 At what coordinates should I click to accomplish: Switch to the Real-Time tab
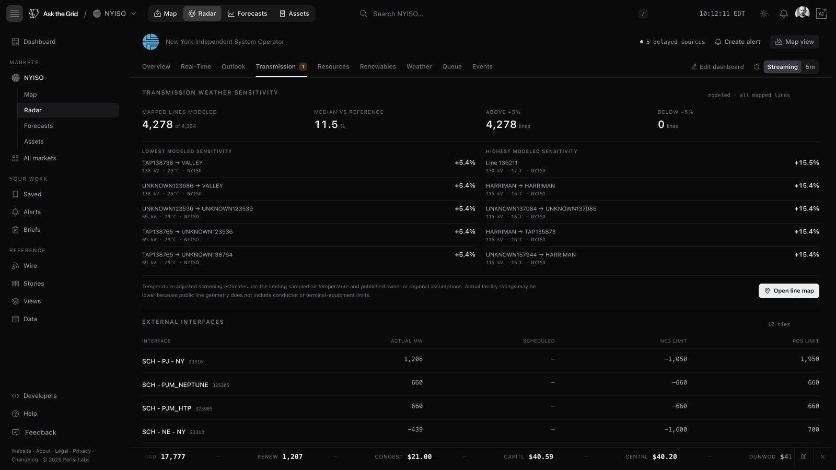tap(196, 67)
